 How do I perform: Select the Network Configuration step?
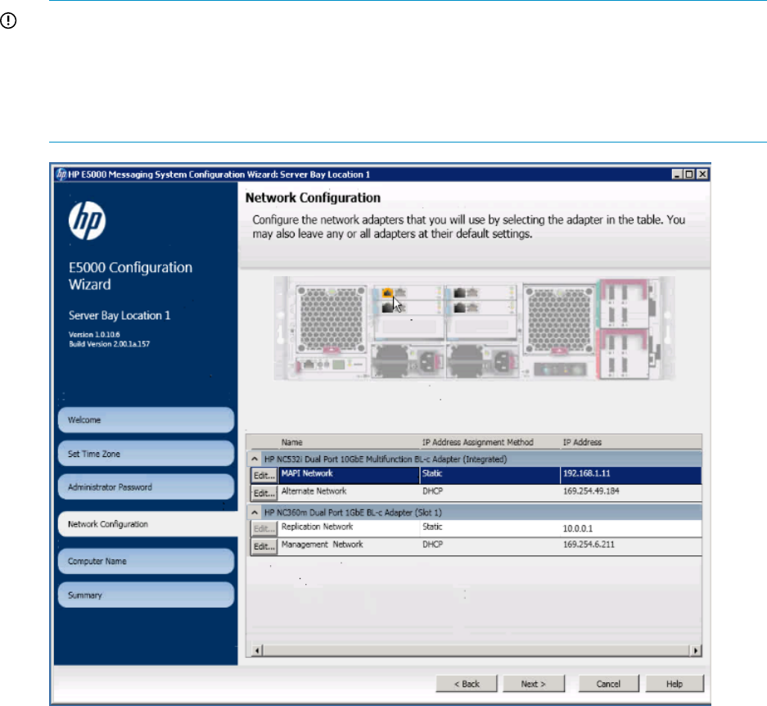coord(147,524)
